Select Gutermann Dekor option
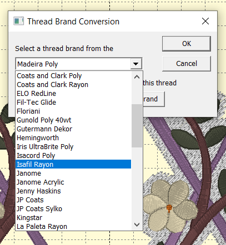Image resolution: width=226 pixels, height=245 pixels. (x=73, y=129)
